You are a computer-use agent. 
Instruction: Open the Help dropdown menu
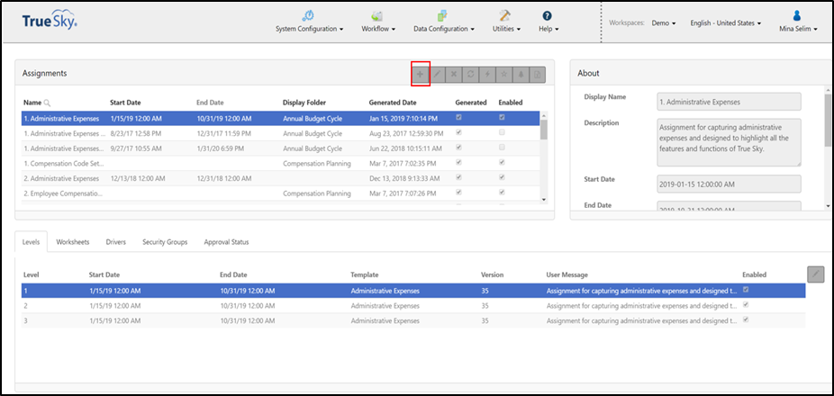(548, 22)
